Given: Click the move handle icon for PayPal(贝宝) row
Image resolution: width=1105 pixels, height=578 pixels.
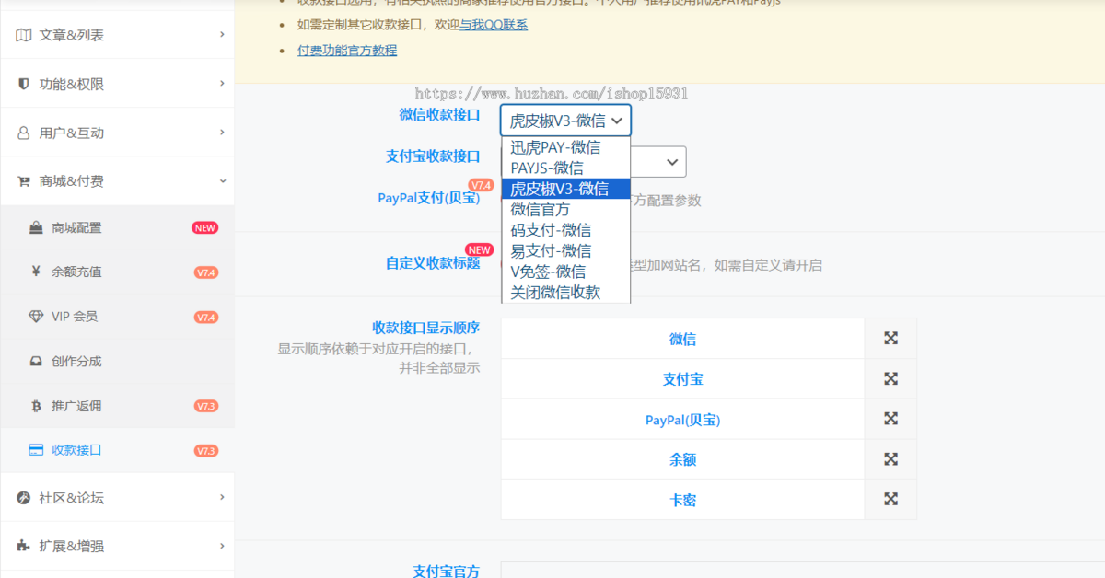Looking at the screenshot, I should [890, 419].
